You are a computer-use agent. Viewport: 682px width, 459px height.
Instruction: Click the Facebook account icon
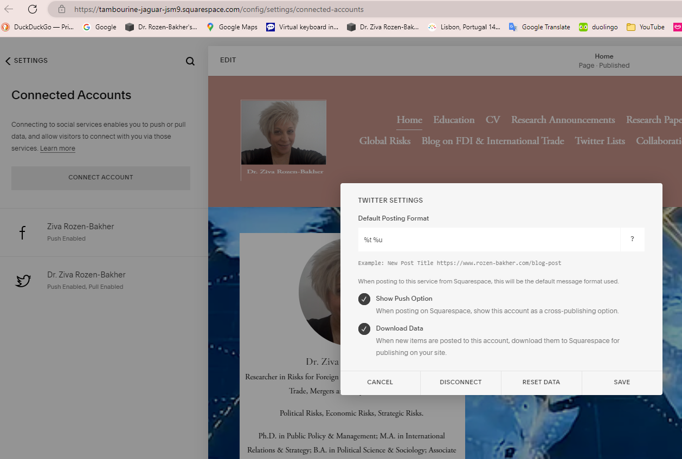23,233
